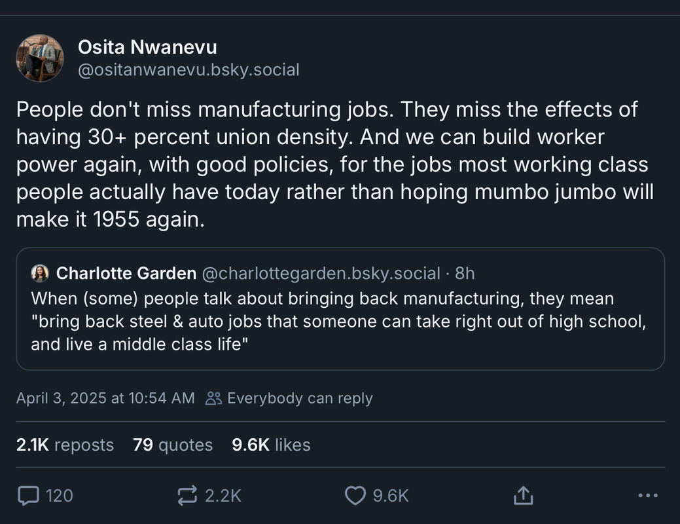680x524 pixels.
Task: Open the three-dot more options menu
Action: (x=648, y=495)
